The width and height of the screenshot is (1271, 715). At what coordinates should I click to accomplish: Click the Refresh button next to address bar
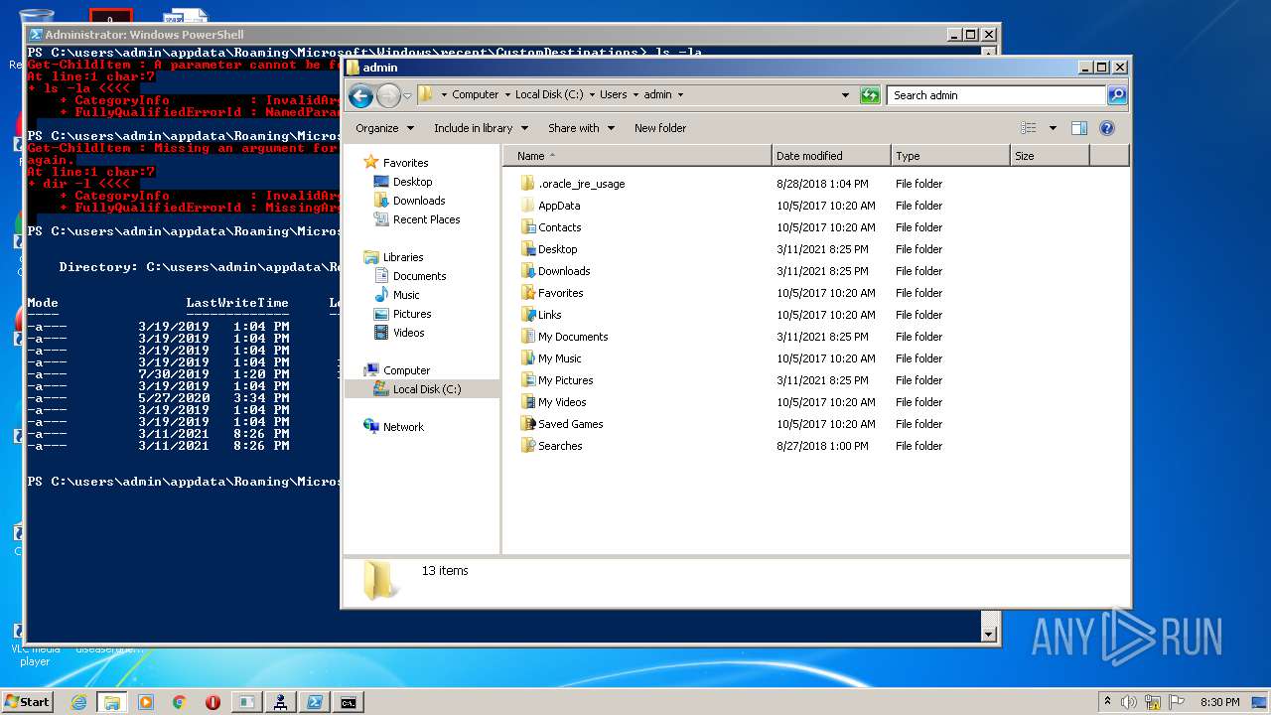[870, 95]
